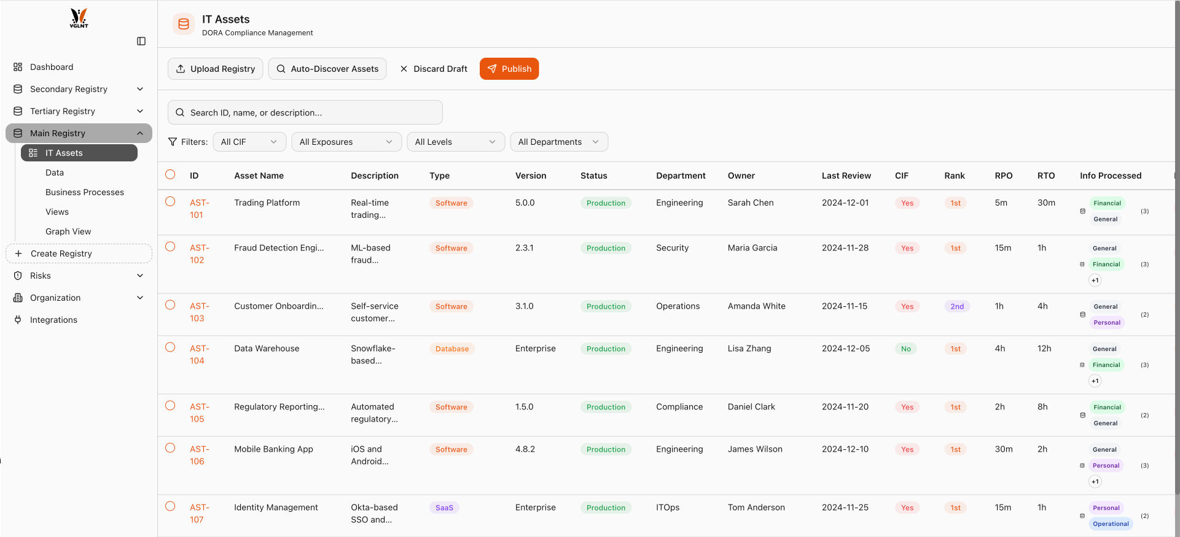Click the info-processed icon in AST-104 row
This screenshot has width=1180, height=537.
[x=1082, y=365]
